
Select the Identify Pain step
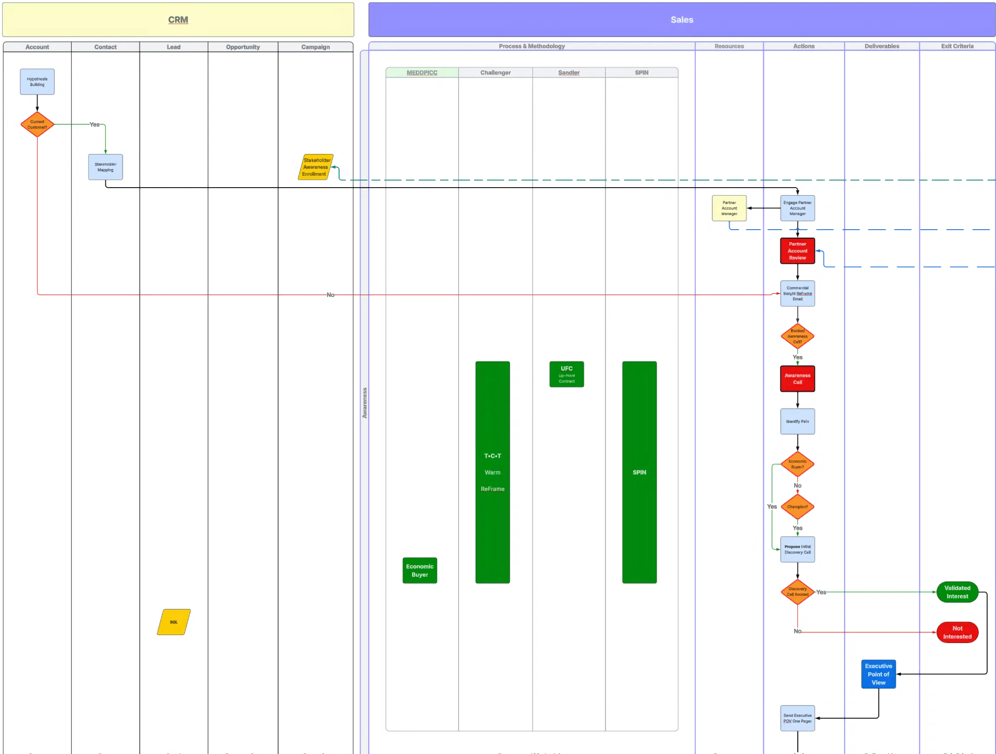(797, 421)
